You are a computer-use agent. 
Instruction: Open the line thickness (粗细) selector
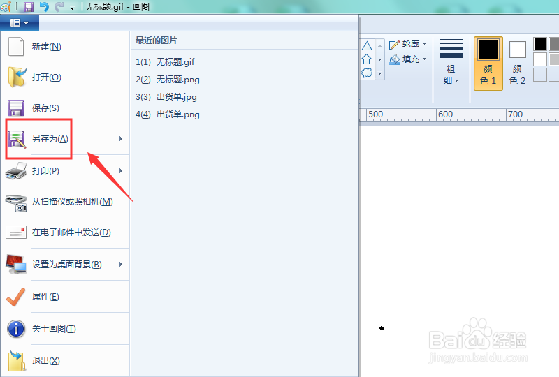[451, 62]
